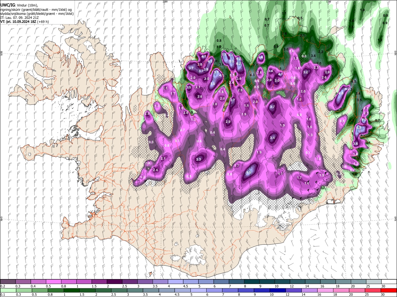Click the '4.5' precipitation value in the east
Screen dimensions: 397x297
pyautogui.click(x=354, y=81)
